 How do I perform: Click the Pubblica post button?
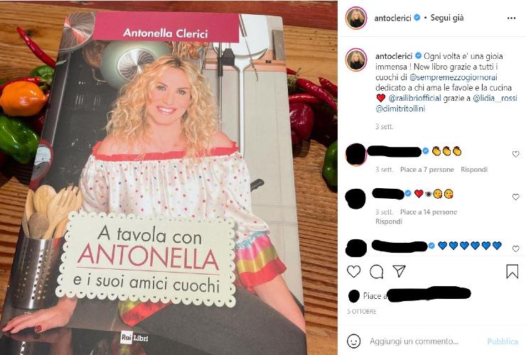(x=503, y=342)
